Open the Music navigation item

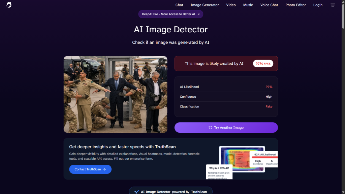[248, 5]
